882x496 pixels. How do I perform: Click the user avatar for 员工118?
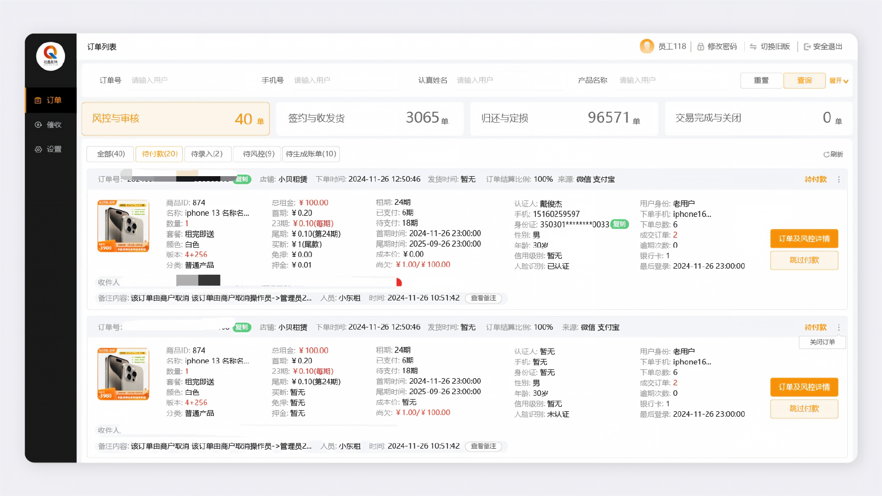pos(647,46)
